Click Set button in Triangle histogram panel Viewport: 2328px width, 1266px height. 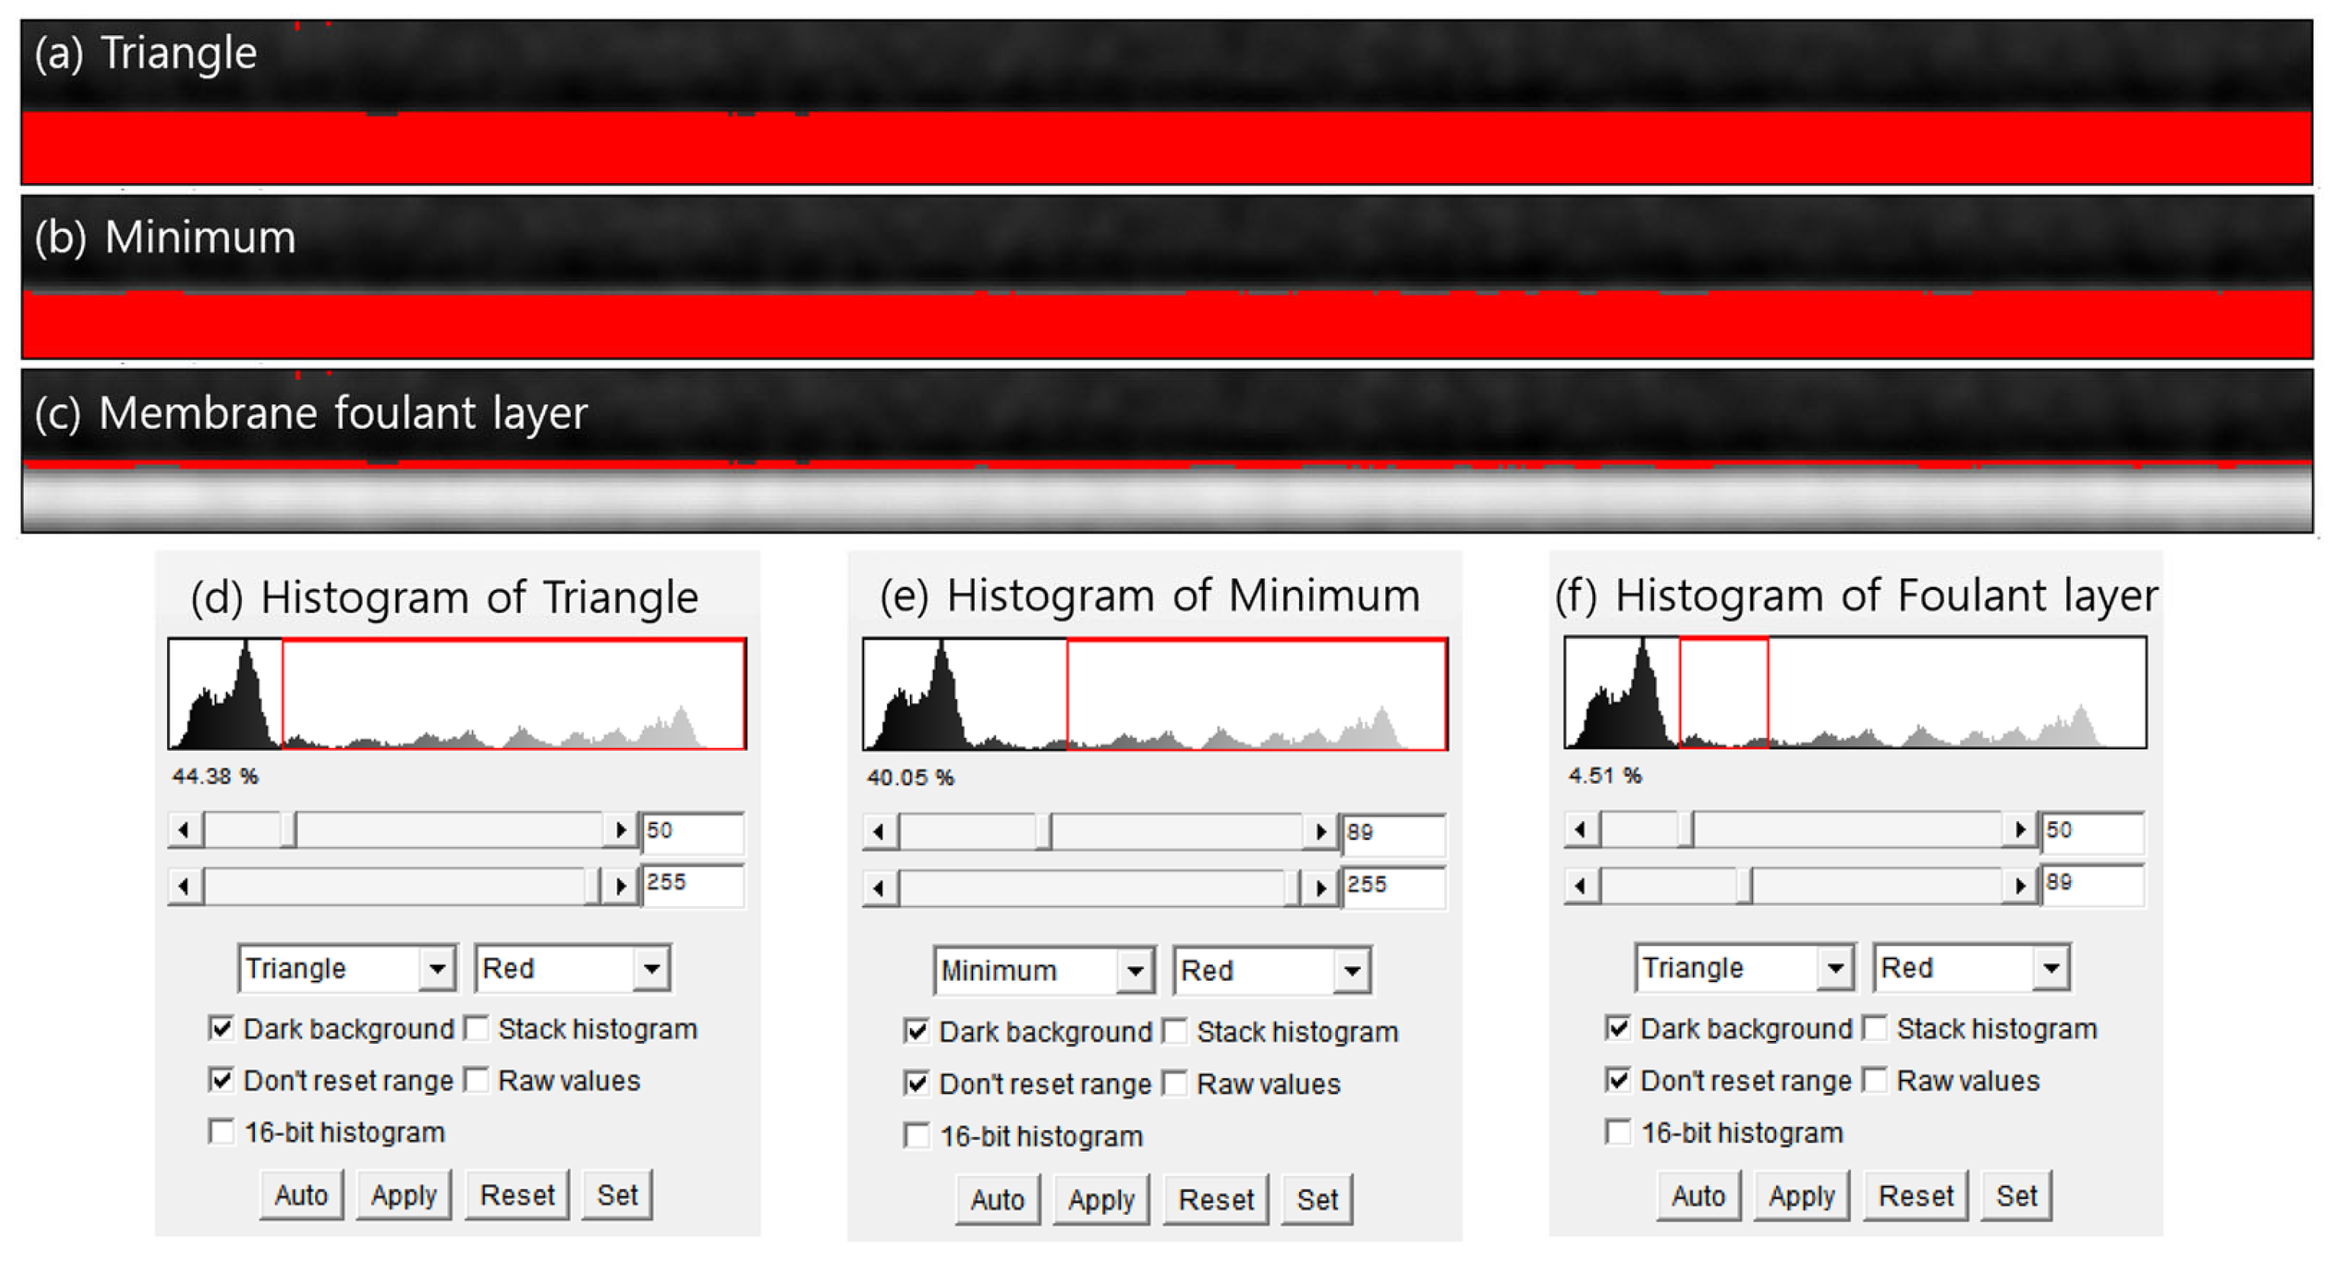tap(616, 1196)
